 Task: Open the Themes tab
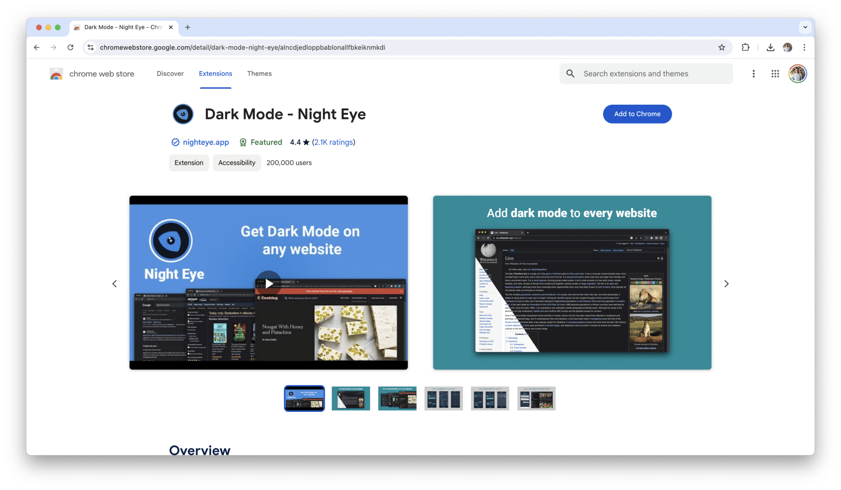[x=260, y=74]
